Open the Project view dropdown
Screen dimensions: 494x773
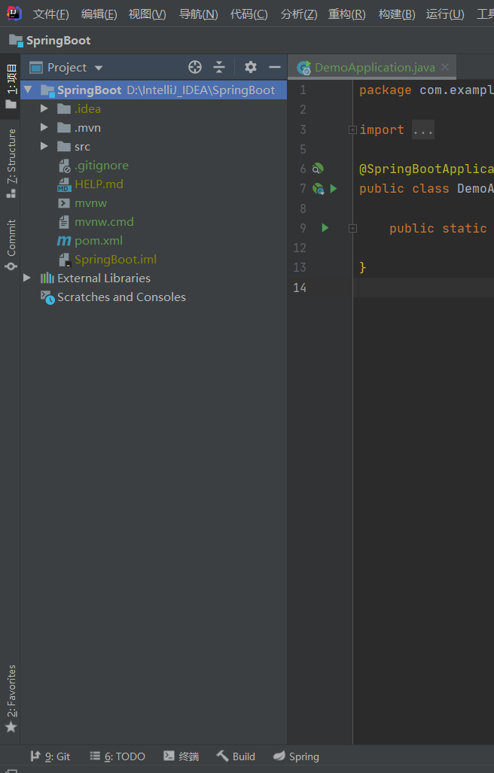click(x=99, y=68)
